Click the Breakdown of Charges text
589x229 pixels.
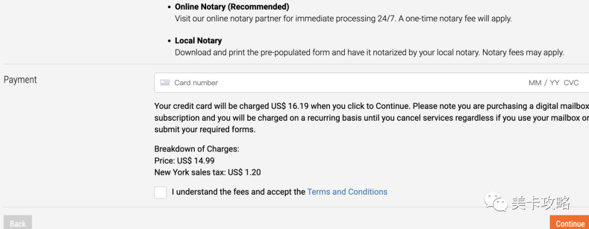(197, 148)
